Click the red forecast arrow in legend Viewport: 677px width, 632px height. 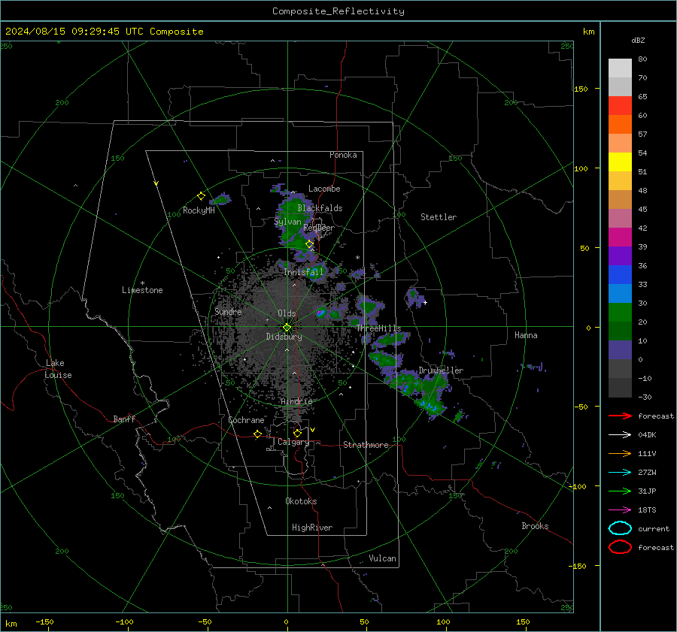pyautogui.click(x=620, y=416)
